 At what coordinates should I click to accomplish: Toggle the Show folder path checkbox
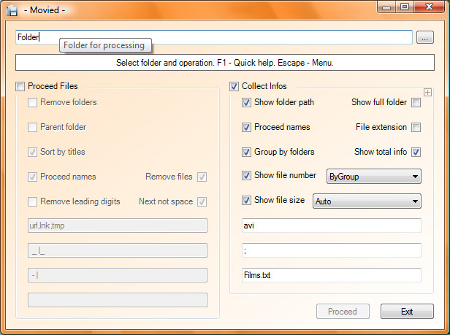(x=246, y=102)
